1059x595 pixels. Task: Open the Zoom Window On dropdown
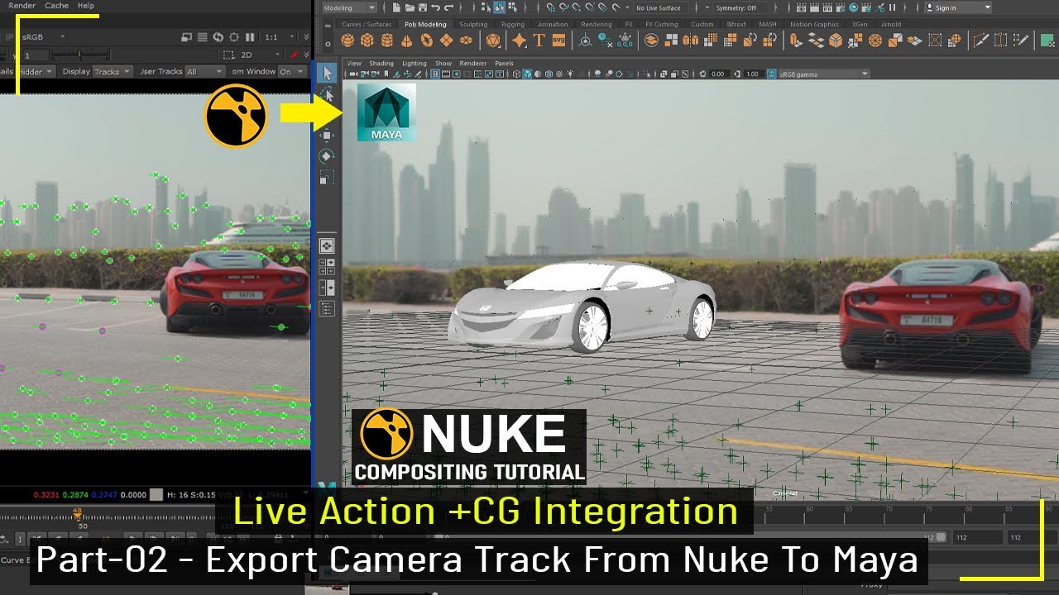(292, 71)
